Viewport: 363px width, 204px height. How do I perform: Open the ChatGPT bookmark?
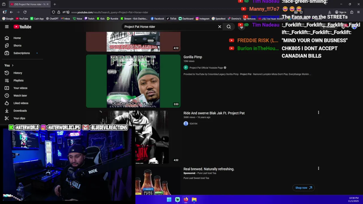coord(52,19)
